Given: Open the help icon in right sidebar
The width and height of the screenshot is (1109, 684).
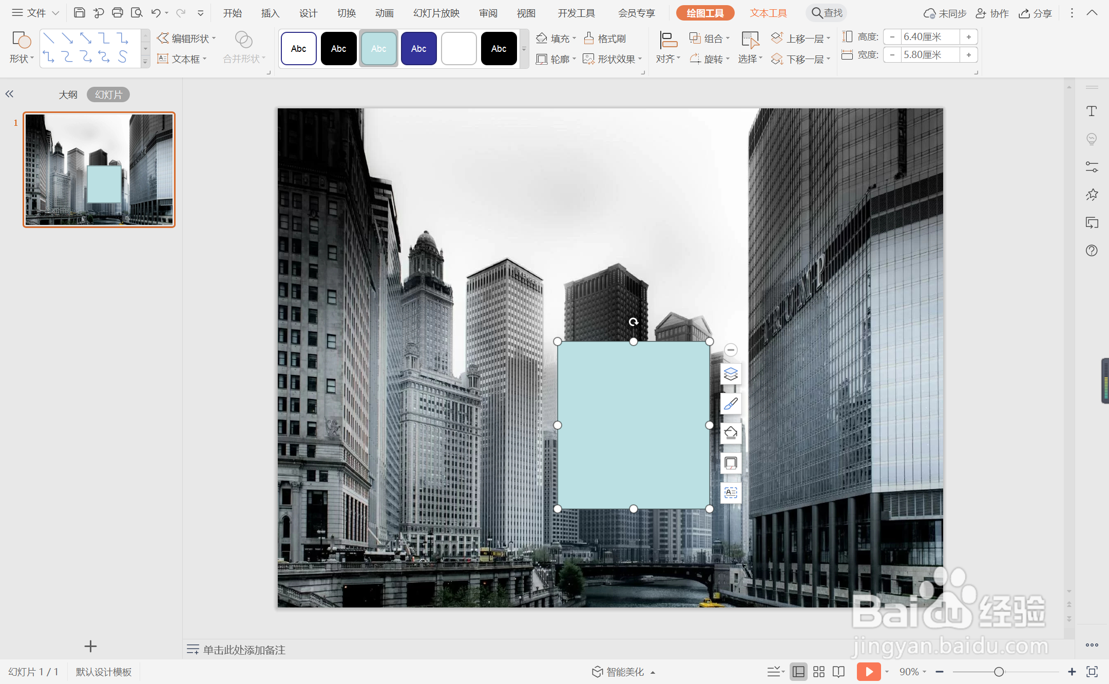Looking at the screenshot, I should (1092, 251).
